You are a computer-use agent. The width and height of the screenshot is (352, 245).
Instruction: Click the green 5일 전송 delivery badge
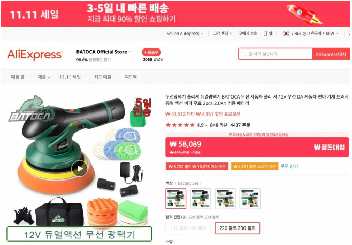pyautogui.click(x=141, y=112)
